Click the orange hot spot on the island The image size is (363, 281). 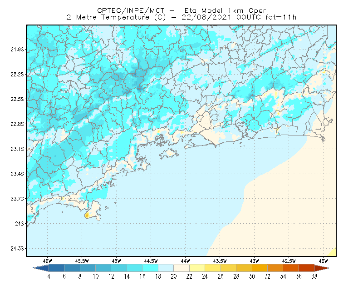87,216
